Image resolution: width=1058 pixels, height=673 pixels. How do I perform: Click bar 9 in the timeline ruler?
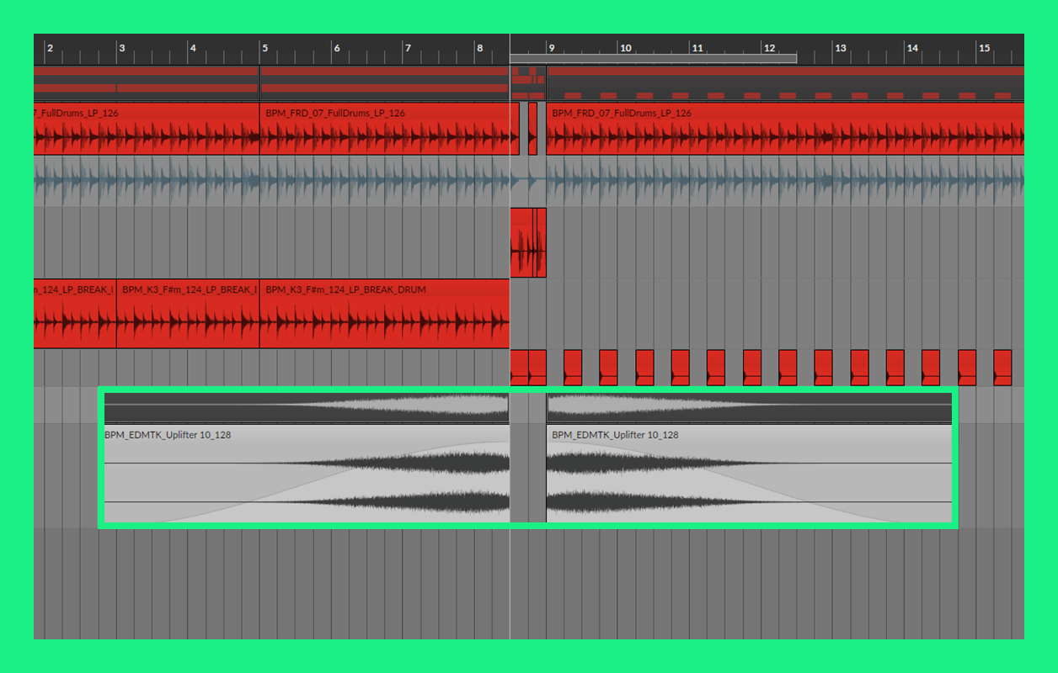click(552, 49)
